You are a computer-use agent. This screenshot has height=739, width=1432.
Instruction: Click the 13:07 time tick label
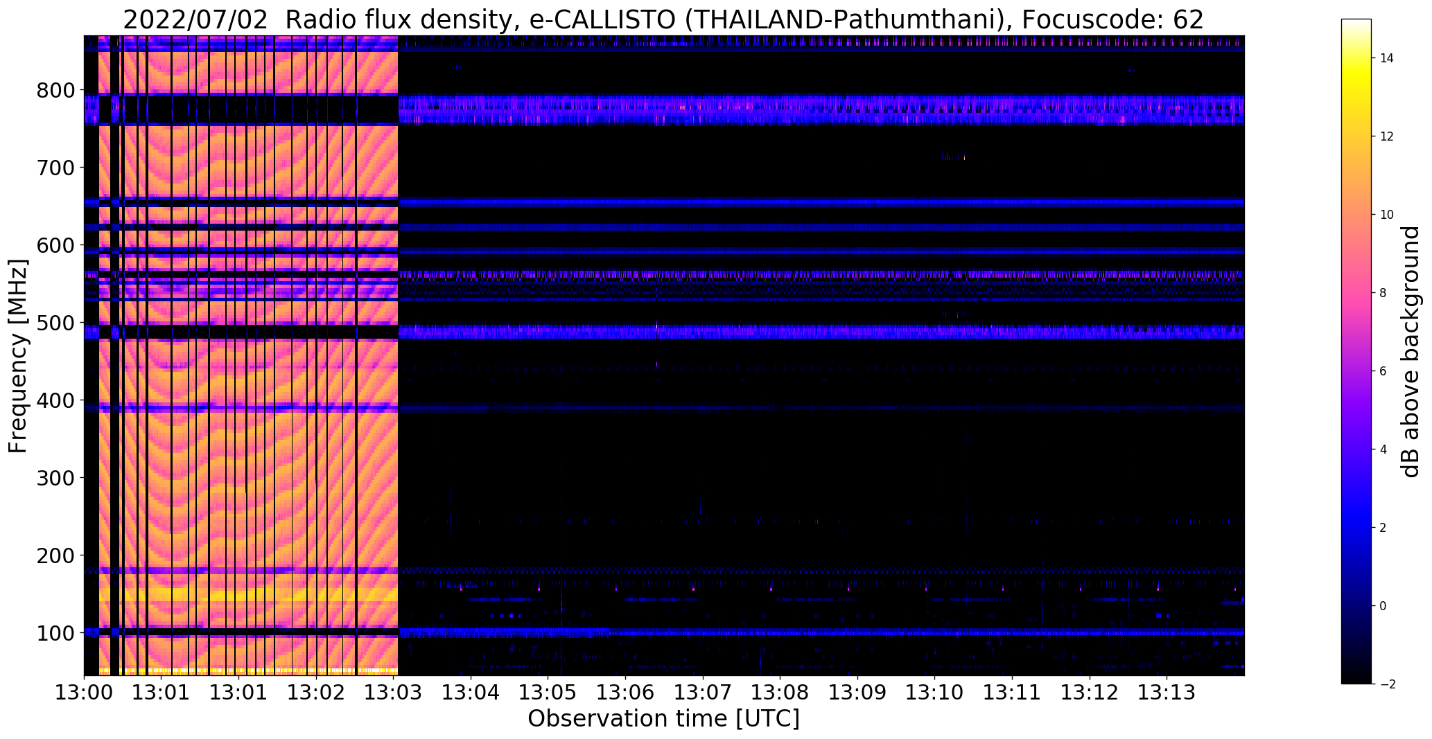coord(703,691)
